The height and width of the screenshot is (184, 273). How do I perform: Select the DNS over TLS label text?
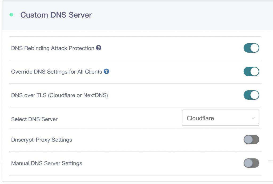(59, 95)
